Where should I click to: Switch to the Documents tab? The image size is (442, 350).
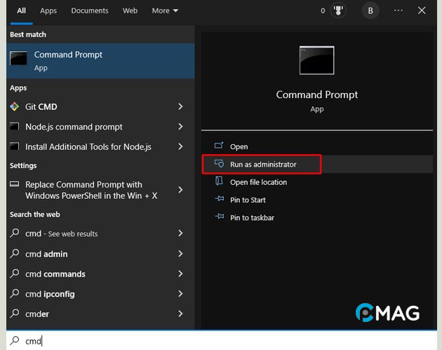(x=90, y=10)
